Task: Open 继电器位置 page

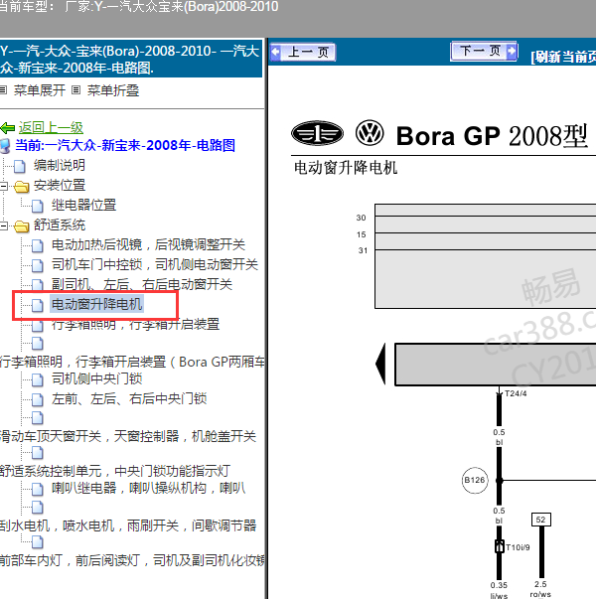Action: click(83, 205)
